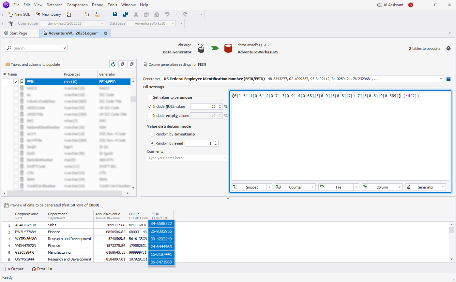Click the Redo arrow icon
This screenshot has width=456, height=282.
pos(185,14)
